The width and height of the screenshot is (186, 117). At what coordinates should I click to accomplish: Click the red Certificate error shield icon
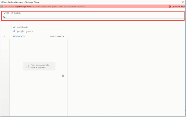click(170, 6)
